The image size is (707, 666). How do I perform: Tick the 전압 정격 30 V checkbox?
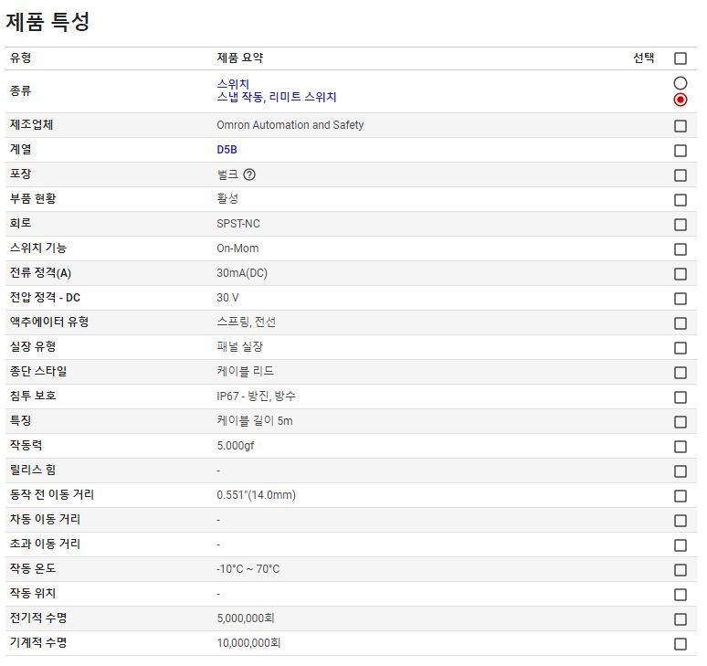(680, 299)
